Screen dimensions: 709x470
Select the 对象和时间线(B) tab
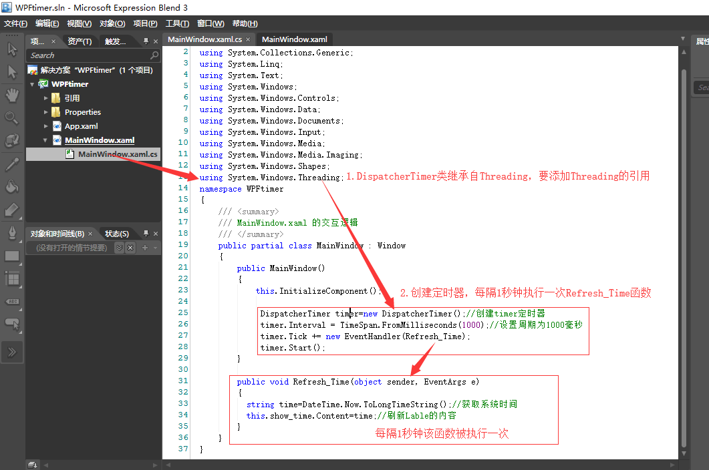(57, 234)
